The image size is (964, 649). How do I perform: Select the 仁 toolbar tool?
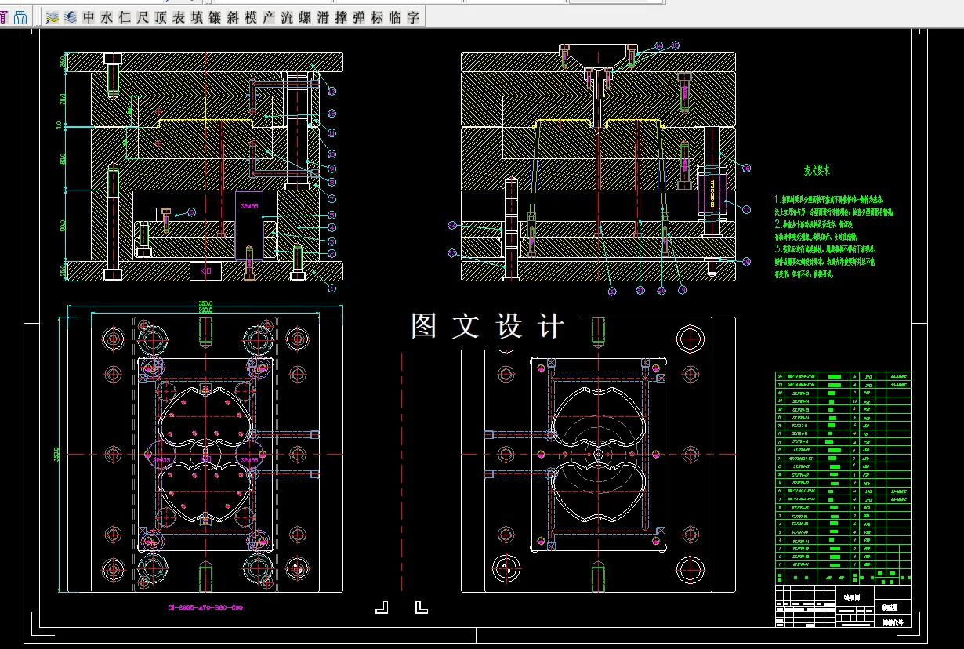click(125, 16)
